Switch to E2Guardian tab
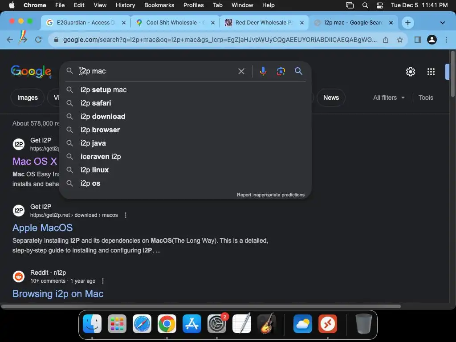Image resolution: width=456 pixels, height=342 pixels. (x=86, y=23)
